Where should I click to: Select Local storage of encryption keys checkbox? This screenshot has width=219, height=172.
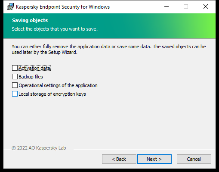[15, 94]
